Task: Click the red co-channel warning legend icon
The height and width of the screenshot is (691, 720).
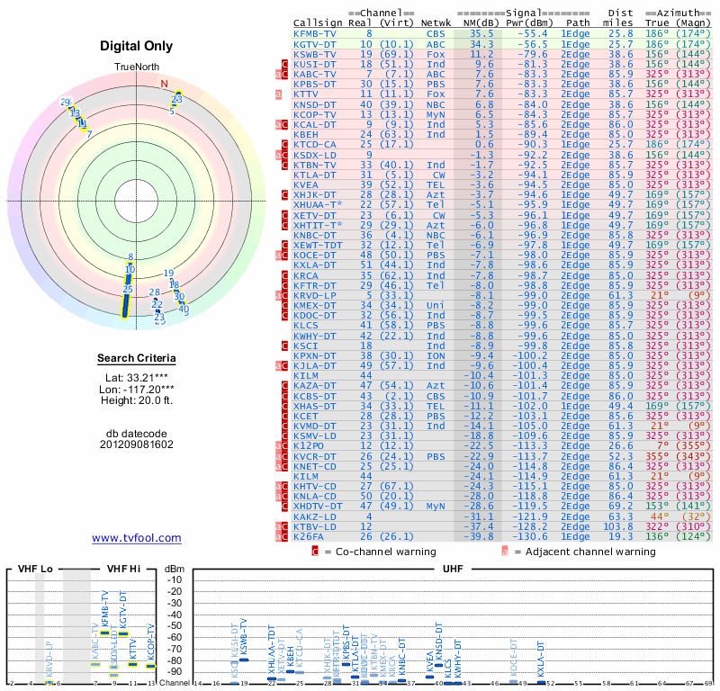Action: pos(315,551)
